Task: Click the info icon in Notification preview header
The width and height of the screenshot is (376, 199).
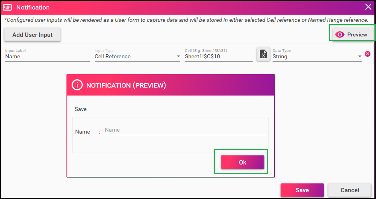Action: click(x=77, y=85)
